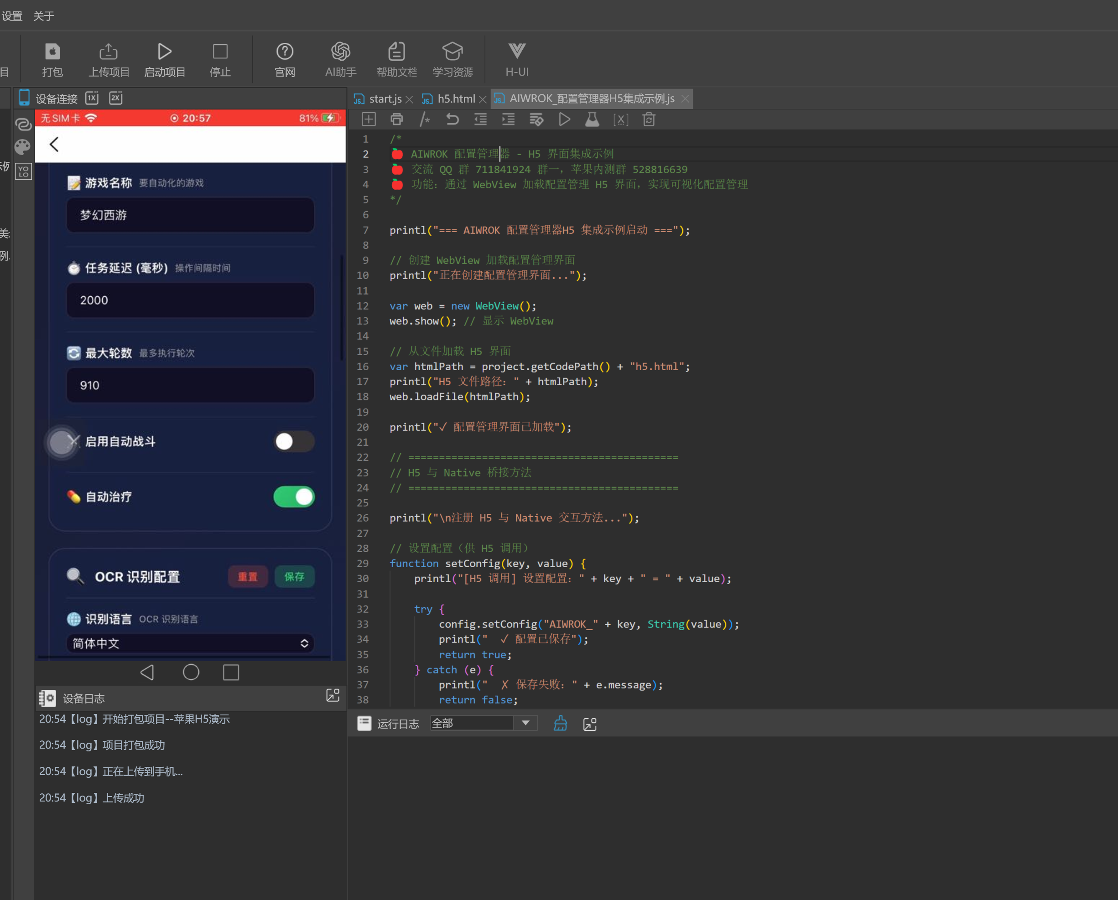Expand the 全部 run log filter
This screenshot has width=1118, height=900.
[525, 723]
